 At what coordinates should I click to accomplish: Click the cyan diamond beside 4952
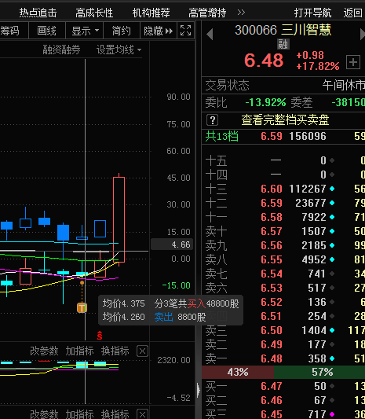(332, 259)
